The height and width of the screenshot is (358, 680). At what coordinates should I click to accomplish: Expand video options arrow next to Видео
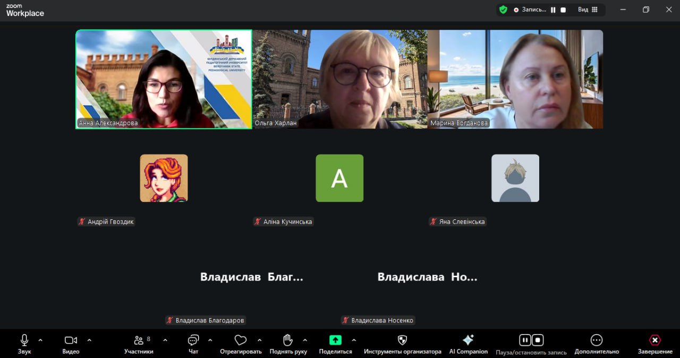pos(89,340)
